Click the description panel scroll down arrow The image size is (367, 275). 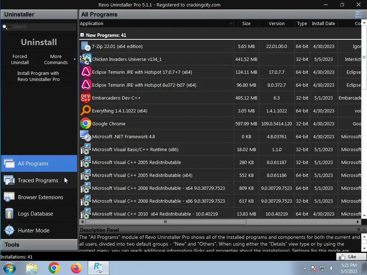pyautogui.click(x=364, y=249)
